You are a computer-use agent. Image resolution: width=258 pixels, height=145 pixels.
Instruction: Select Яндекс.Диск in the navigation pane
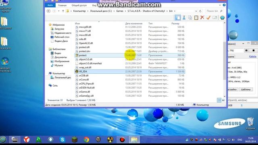61,41
